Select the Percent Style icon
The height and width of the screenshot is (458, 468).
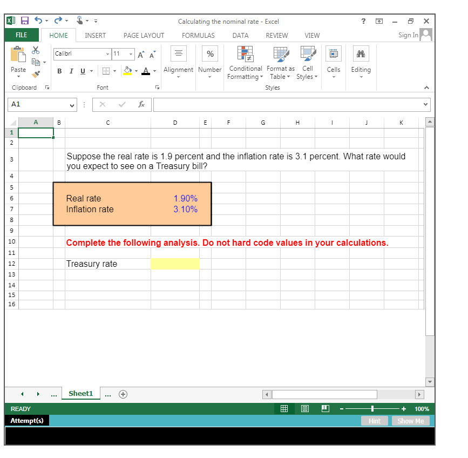(x=209, y=53)
